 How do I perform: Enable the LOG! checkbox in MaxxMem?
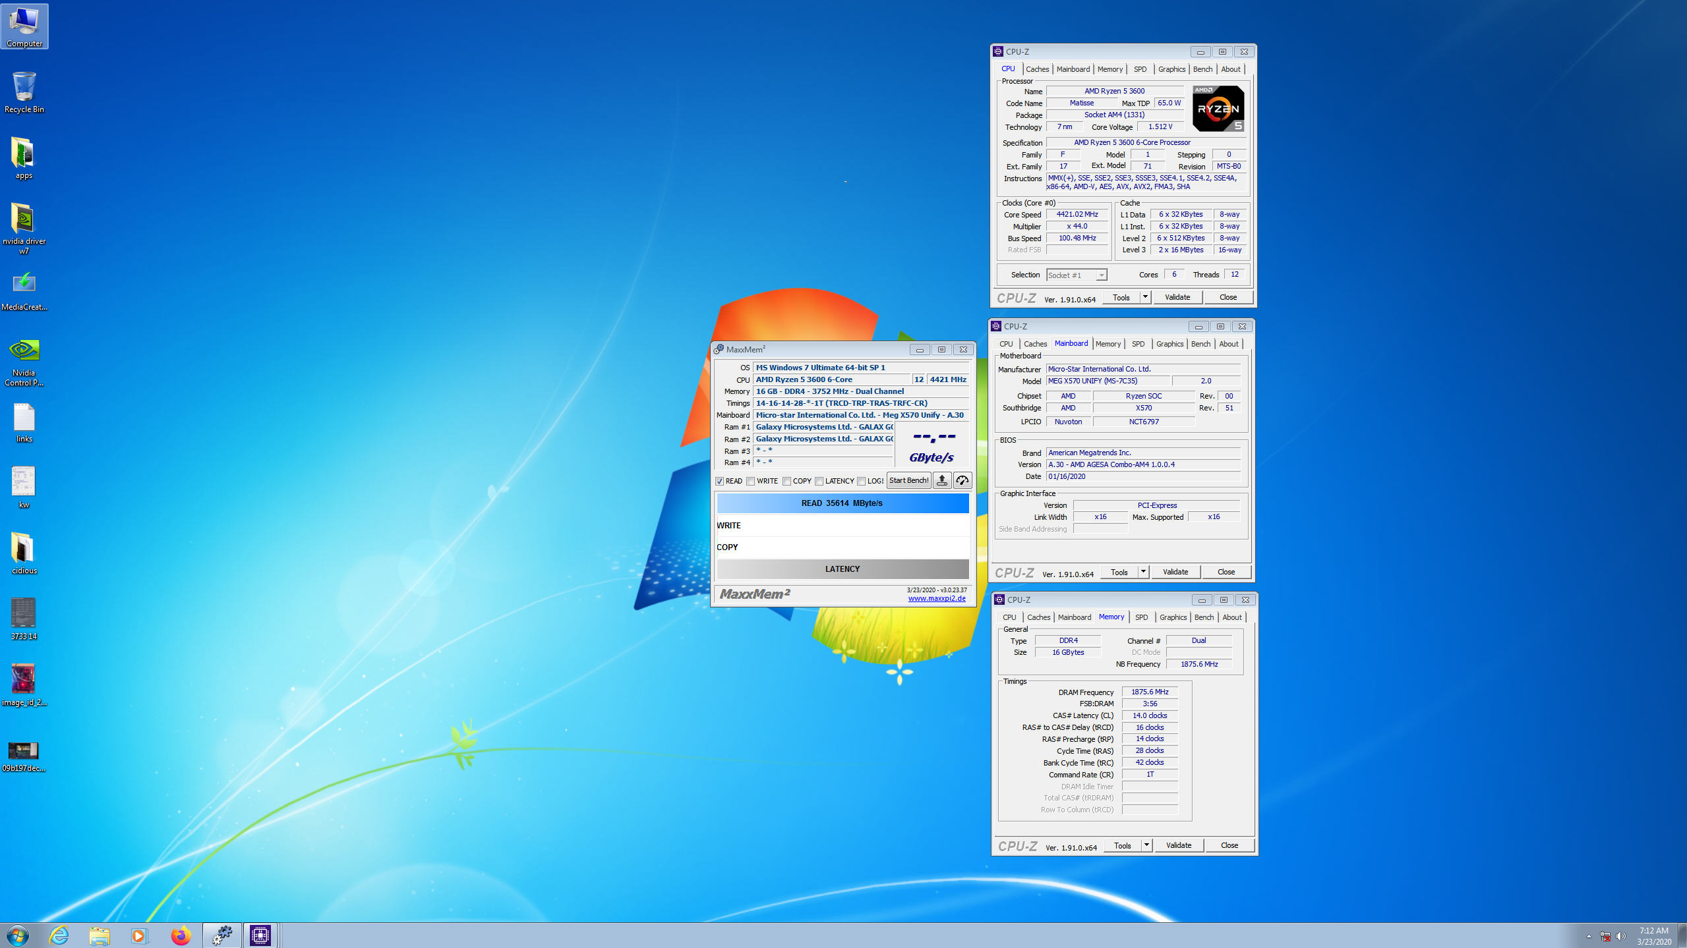[861, 481]
